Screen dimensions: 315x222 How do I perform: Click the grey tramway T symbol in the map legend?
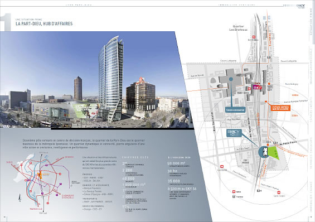pyautogui.click(x=234, y=196)
